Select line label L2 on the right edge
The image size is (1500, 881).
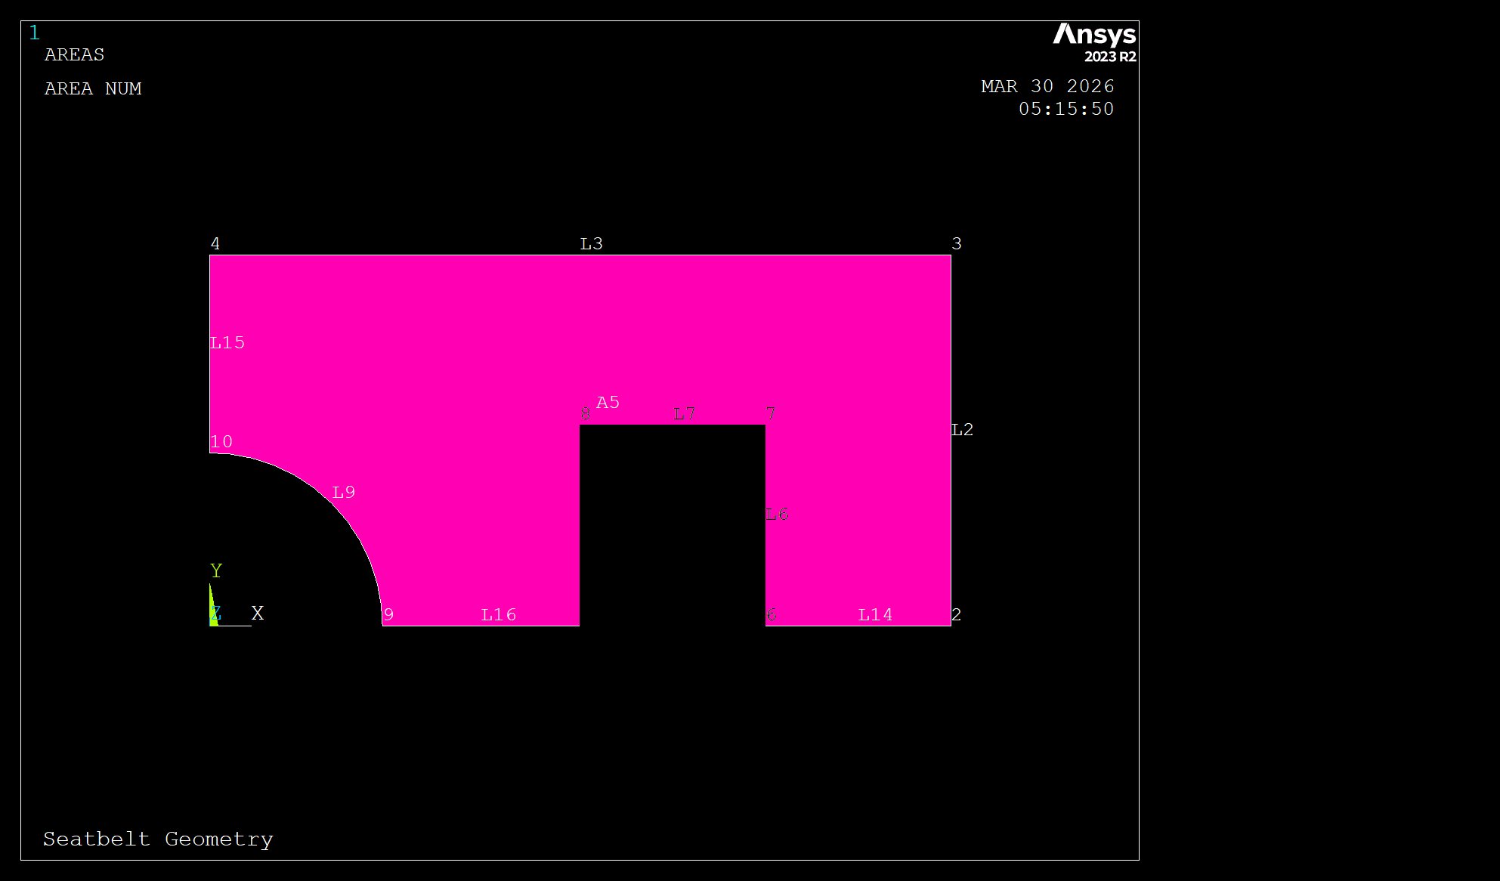click(x=962, y=429)
